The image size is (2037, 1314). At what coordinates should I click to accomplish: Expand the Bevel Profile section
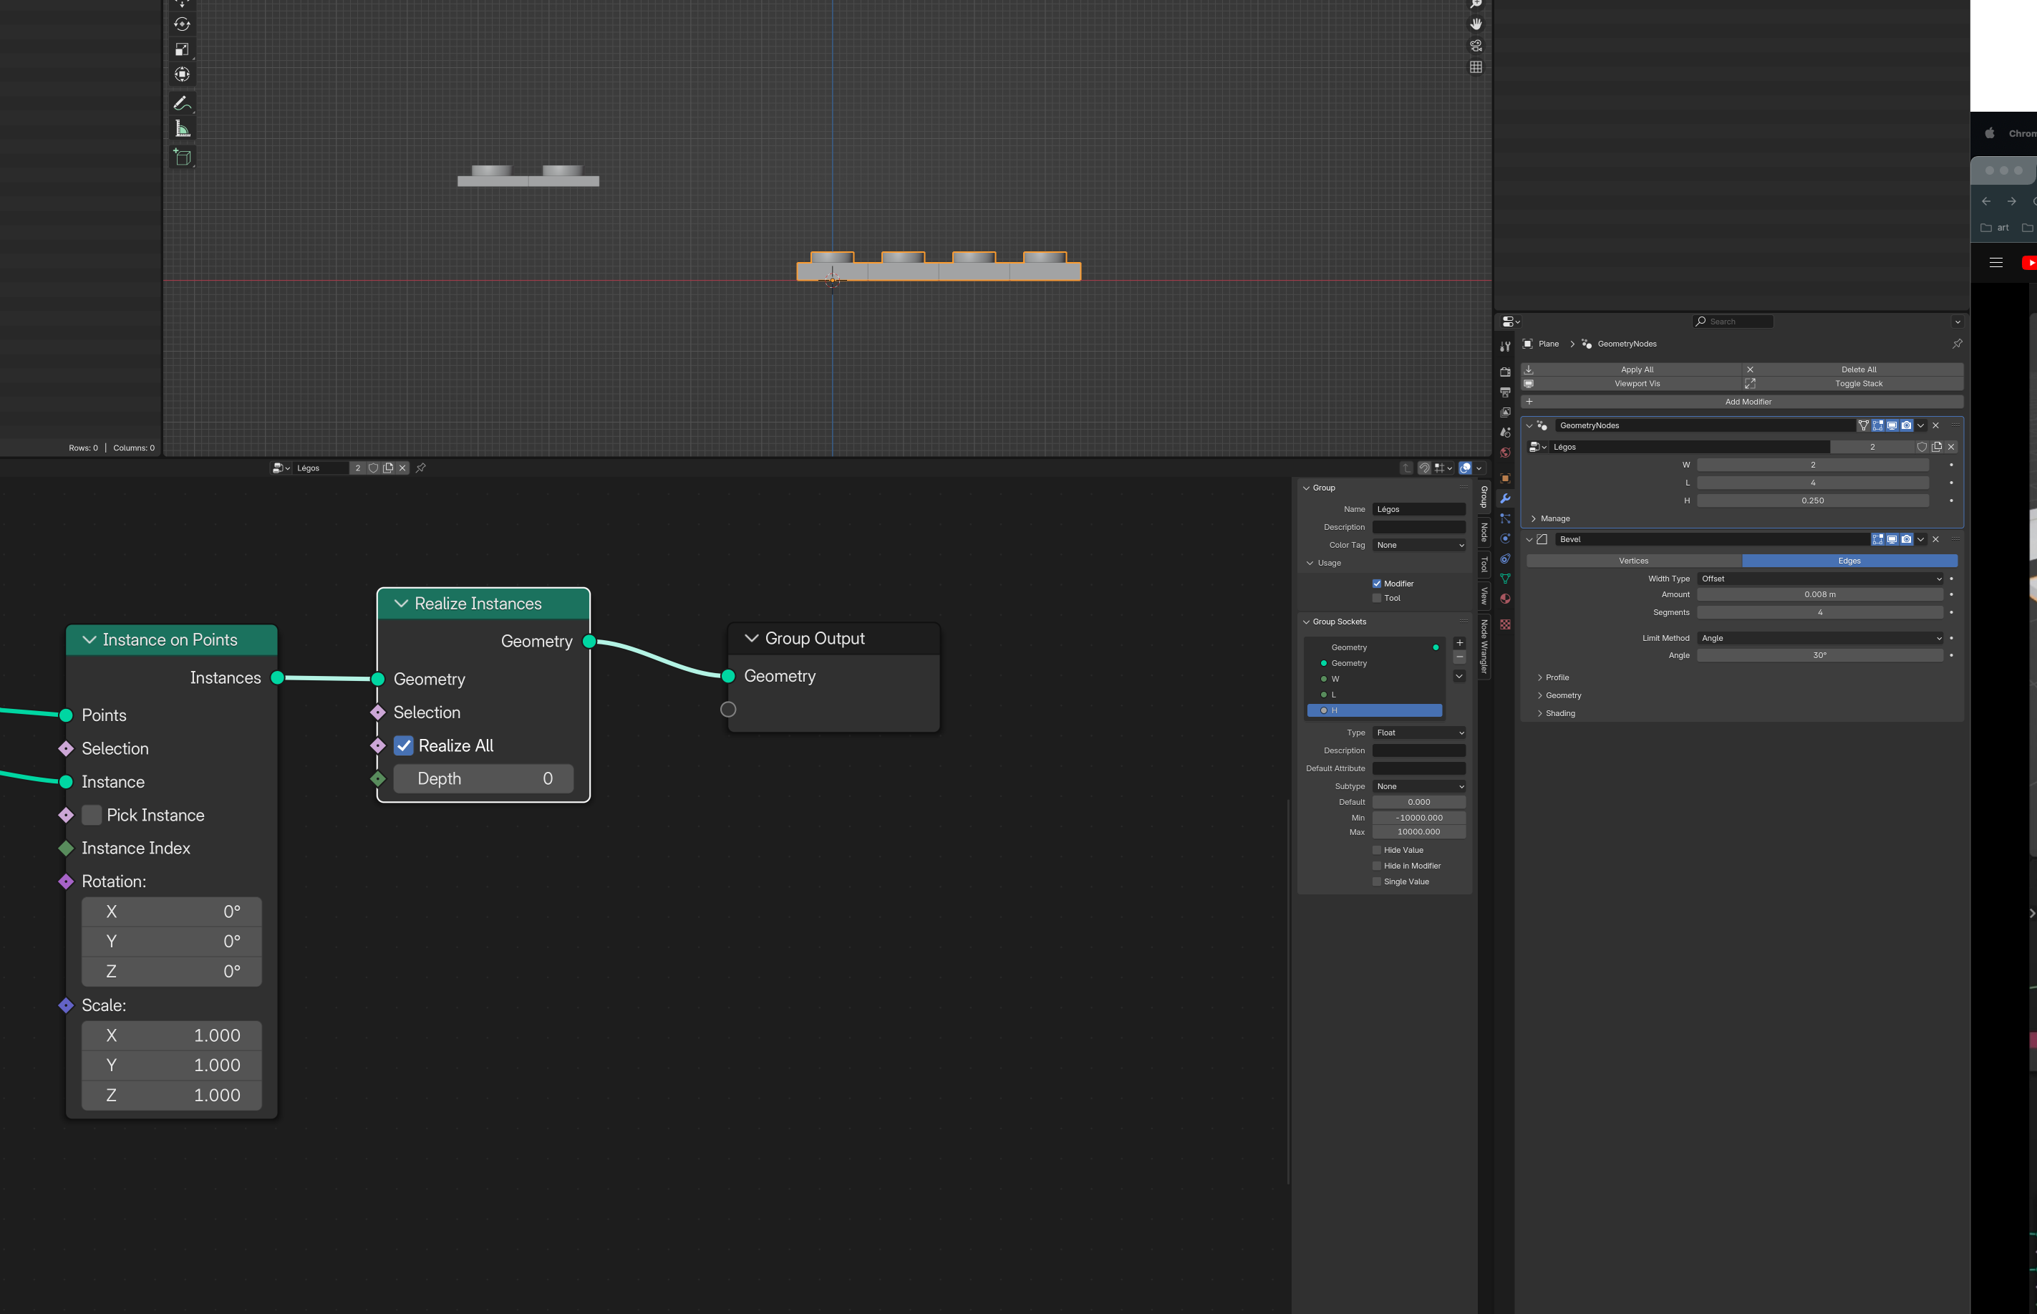tap(1553, 677)
